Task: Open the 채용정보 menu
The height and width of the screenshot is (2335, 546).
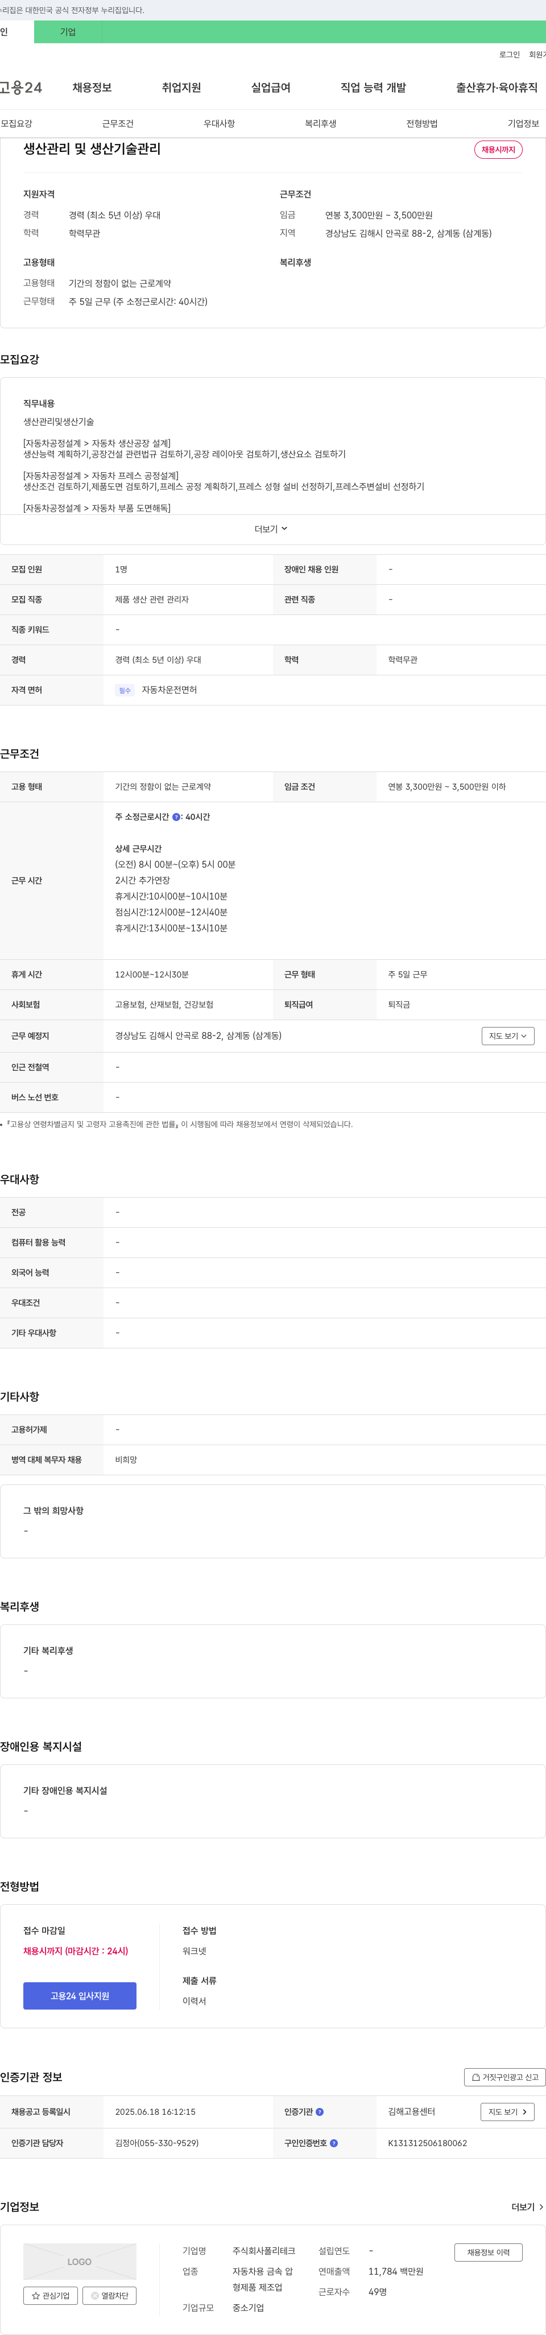Action: [92, 88]
